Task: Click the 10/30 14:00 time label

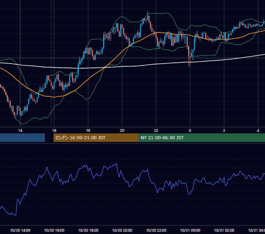Action: click(20, 230)
